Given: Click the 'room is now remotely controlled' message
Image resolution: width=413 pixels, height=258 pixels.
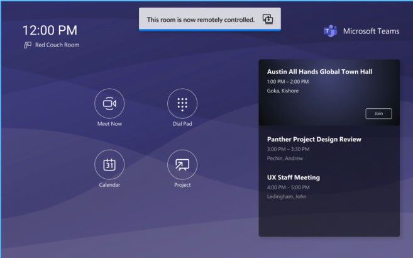Looking at the screenshot, I should (201, 20).
